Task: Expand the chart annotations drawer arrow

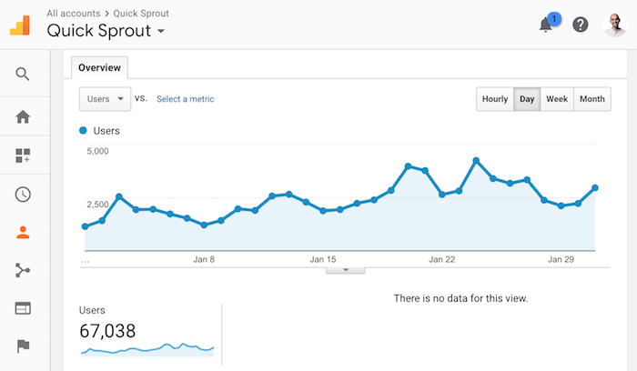Action: tap(345, 270)
